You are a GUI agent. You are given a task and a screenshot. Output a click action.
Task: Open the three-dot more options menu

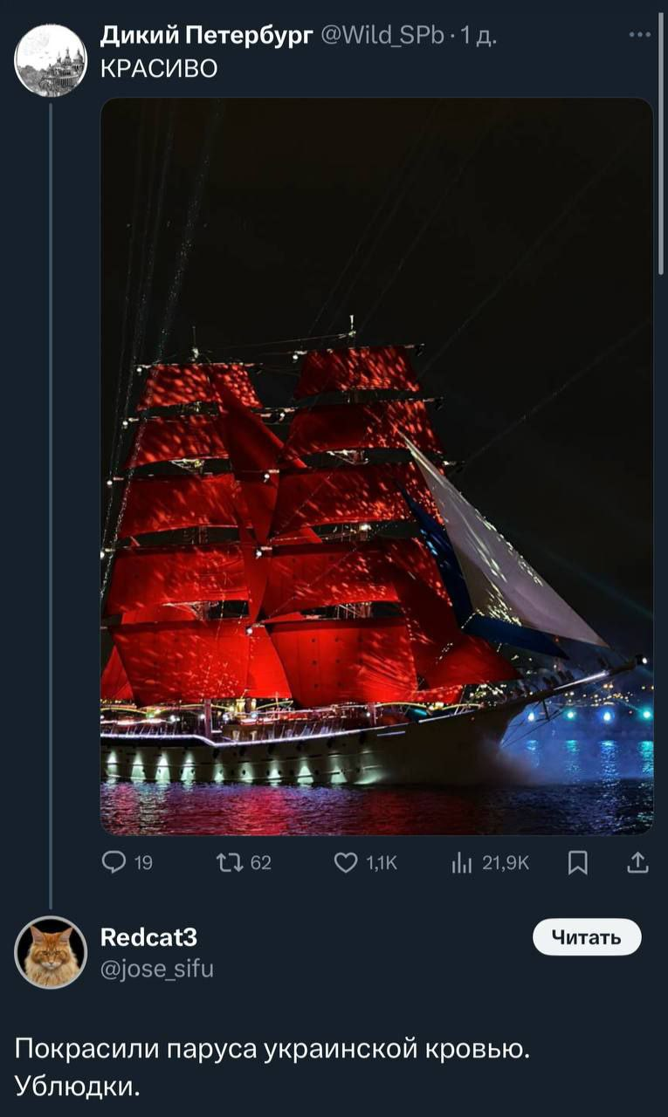pos(639,37)
